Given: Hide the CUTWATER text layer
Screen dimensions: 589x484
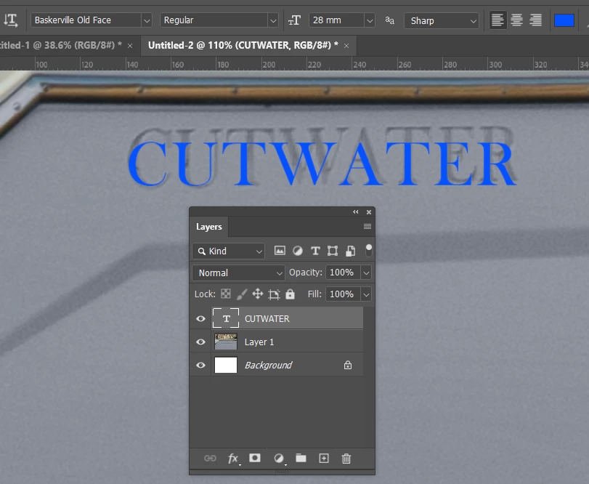Looking at the screenshot, I should [x=200, y=318].
